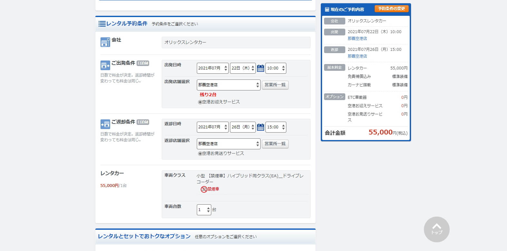
Task: Open the return date calendar icon
Action: pyautogui.click(x=261, y=127)
